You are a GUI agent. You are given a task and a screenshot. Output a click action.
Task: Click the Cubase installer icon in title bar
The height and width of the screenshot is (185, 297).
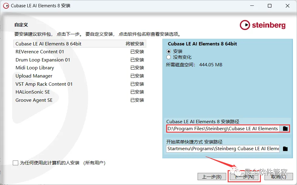click(x=6, y=6)
